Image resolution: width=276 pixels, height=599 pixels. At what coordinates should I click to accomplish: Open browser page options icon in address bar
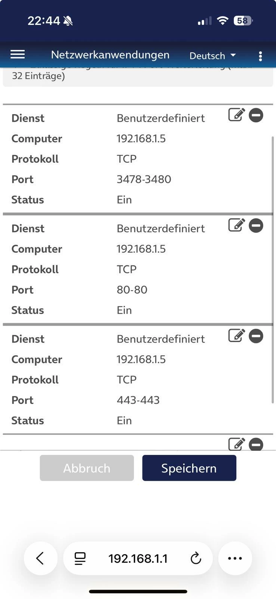coord(80,559)
